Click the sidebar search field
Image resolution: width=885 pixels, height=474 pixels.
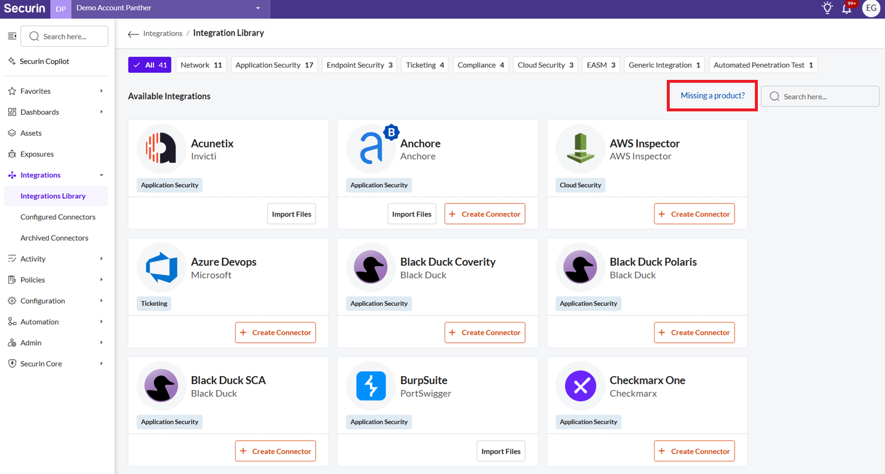pos(64,36)
